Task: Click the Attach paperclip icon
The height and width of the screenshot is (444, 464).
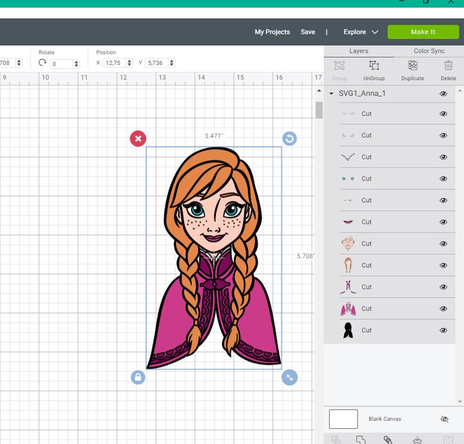Action: pyautogui.click(x=388, y=440)
